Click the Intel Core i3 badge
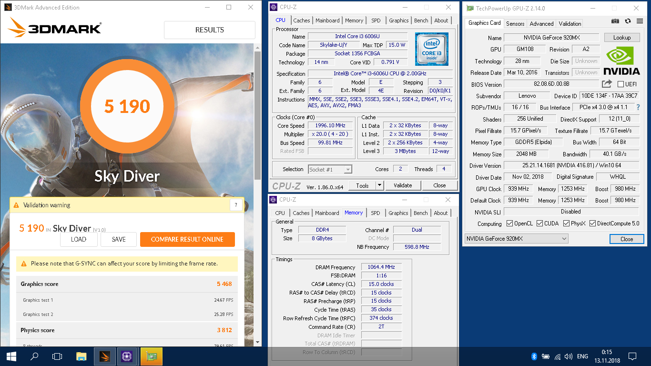 (431, 49)
